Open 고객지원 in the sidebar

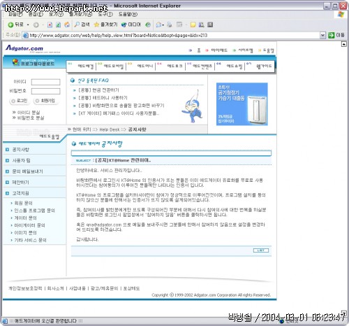[20, 193]
